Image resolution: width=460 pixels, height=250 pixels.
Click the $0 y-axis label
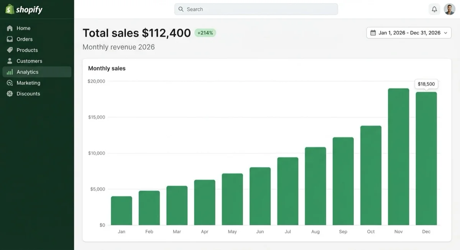pyautogui.click(x=102, y=225)
